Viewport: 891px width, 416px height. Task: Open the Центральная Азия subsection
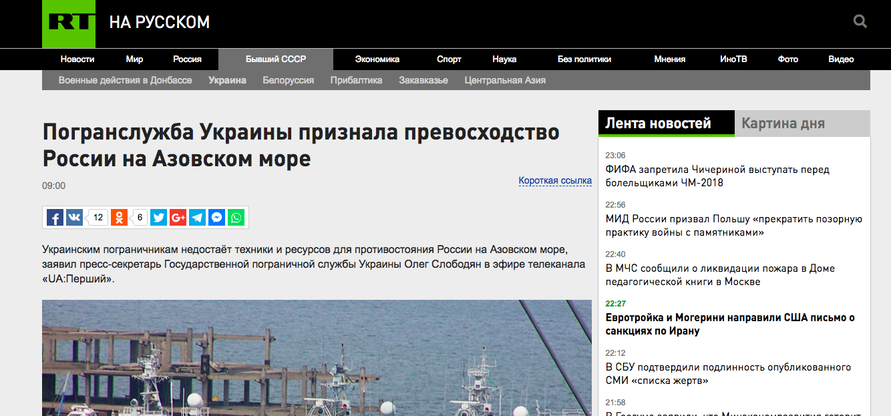pos(505,80)
